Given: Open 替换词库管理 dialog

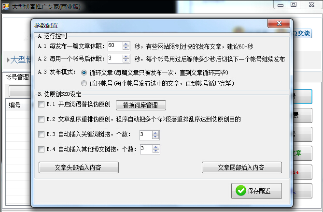Looking at the screenshot, I should click(141, 106).
